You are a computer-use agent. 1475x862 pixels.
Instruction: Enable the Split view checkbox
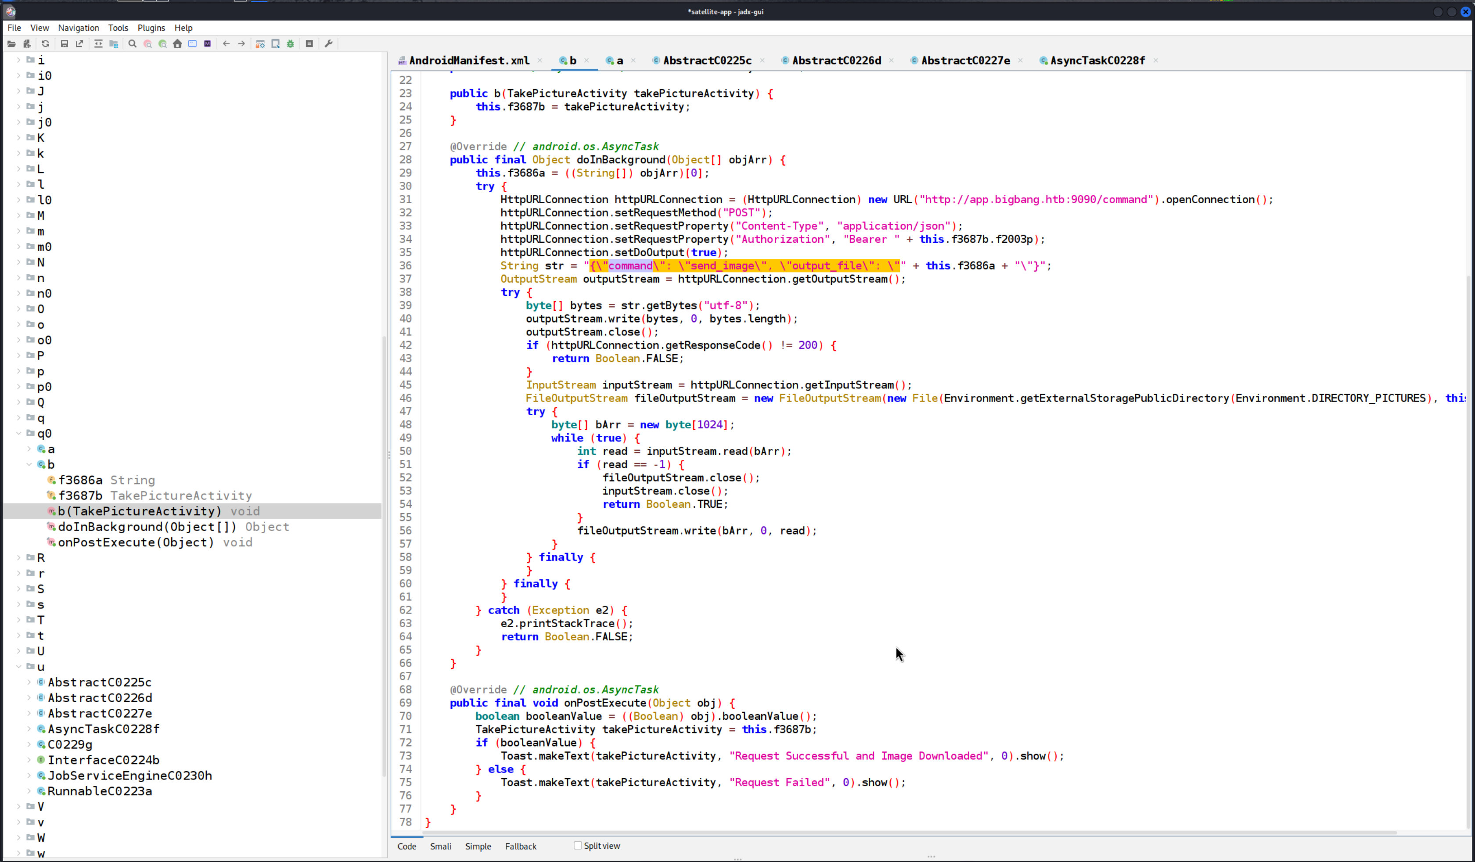tap(578, 846)
